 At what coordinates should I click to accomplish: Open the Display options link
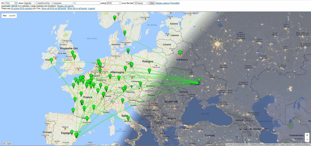tap(163, 3)
